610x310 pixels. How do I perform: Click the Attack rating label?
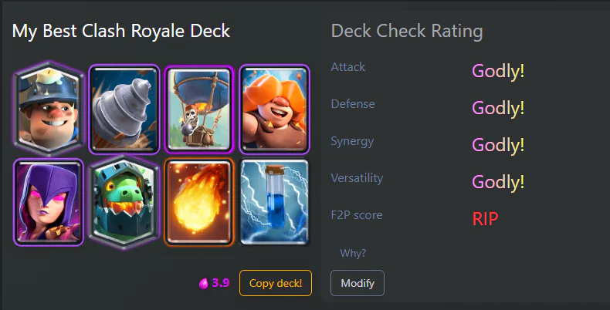(x=347, y=67)
